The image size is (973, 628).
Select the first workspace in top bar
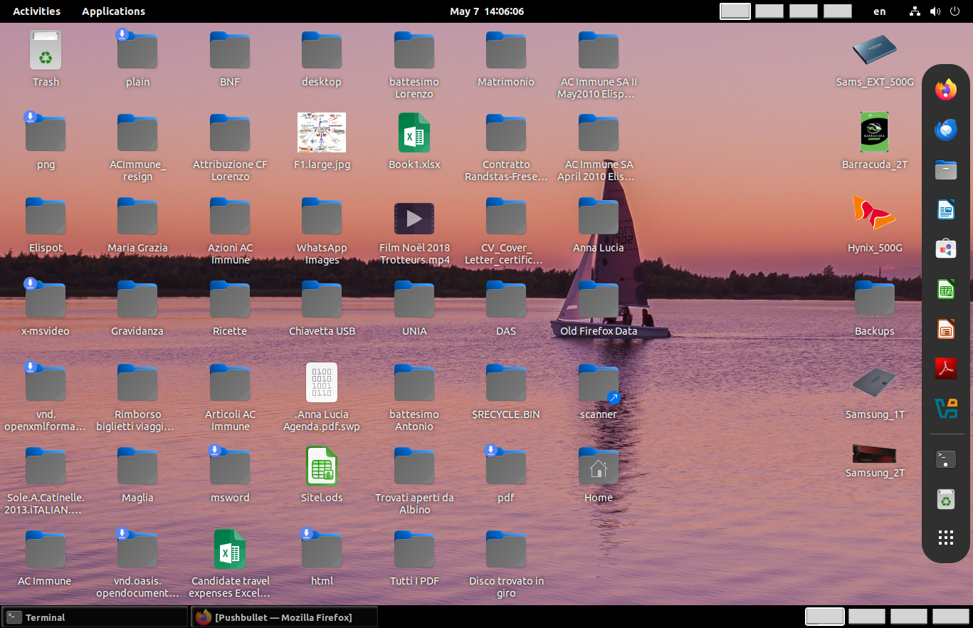tap(735, 11)
